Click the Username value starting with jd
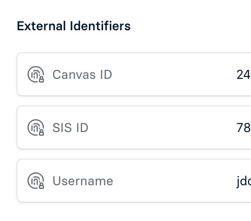 pos(244,182)
